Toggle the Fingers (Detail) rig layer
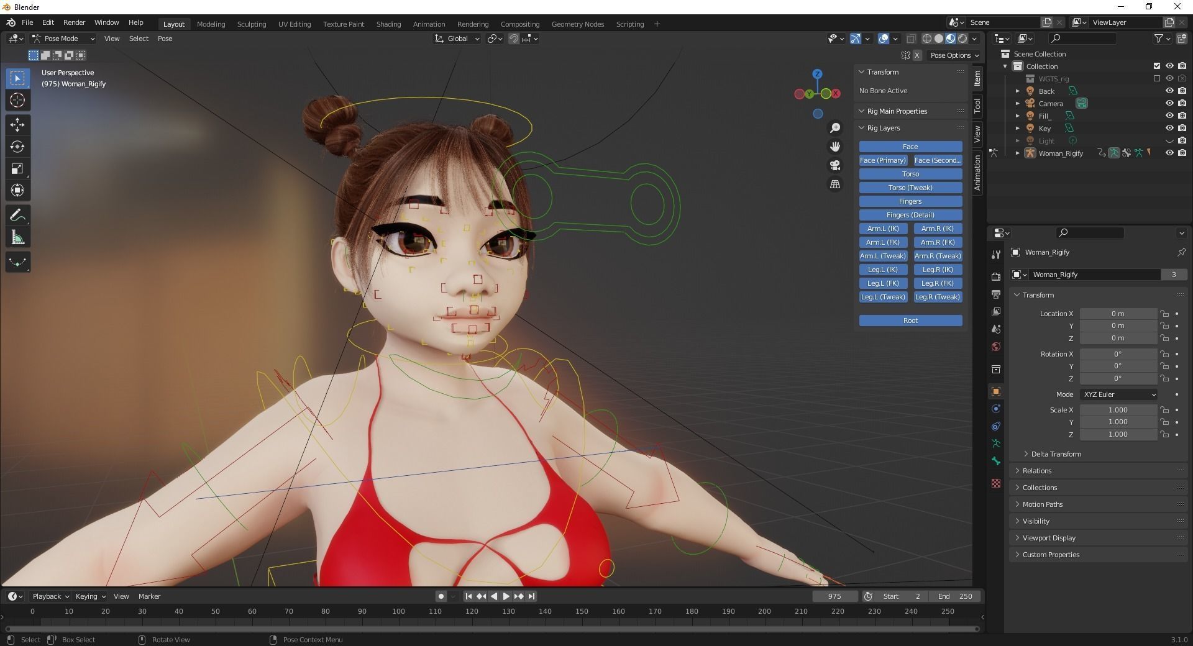 910,215
